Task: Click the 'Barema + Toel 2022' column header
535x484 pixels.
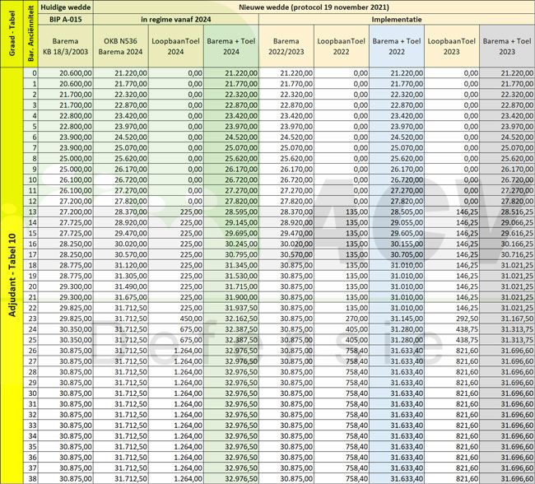Action: pyautogui.click(x=397, y=46)
